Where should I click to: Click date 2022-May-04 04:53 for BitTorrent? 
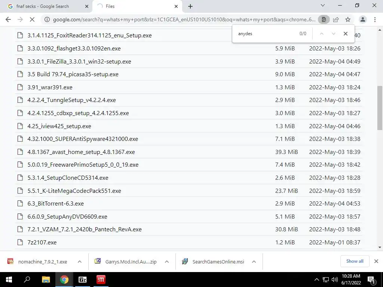335,204
